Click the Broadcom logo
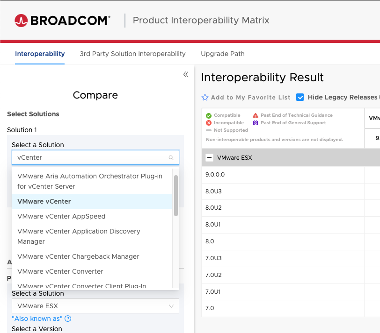380x333 pixels. pos(62,20)
